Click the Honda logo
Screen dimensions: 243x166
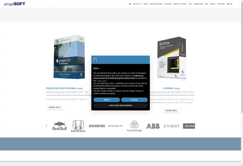[78, 126]
